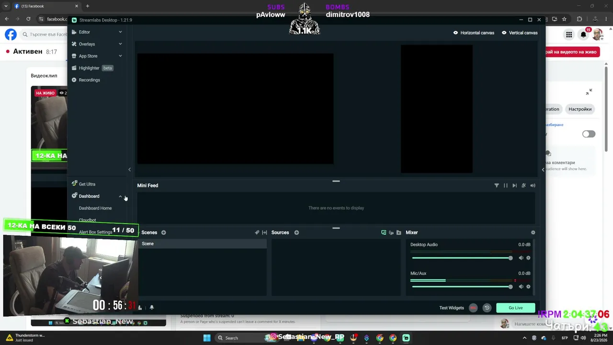Open the Windows system tray overflow chevron
The width and height of the screenshot is (613, 345).
click(x=524, y=338)
